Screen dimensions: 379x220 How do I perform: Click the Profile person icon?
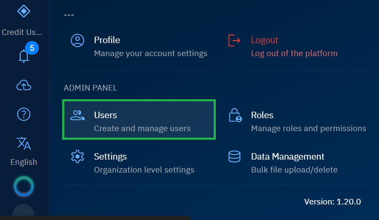[x=77, y=41]
